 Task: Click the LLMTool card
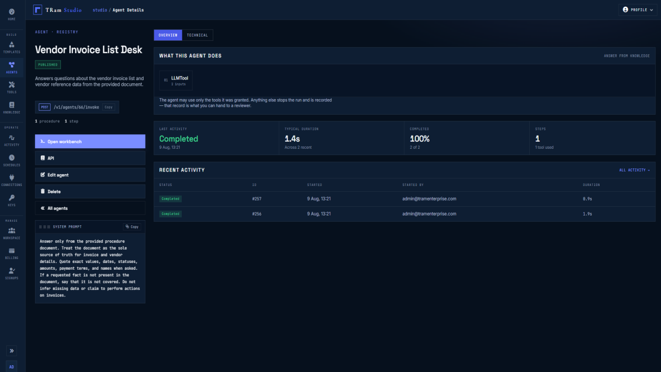pos(176,81)
